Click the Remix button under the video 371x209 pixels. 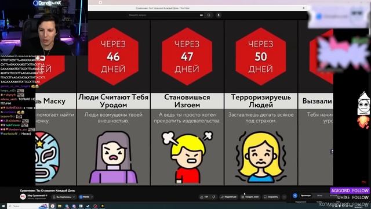(x=86, y=197)
